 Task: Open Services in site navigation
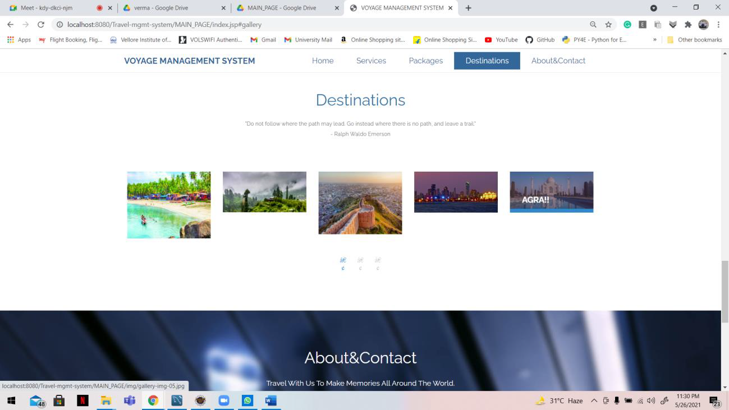tap(371, 61)
